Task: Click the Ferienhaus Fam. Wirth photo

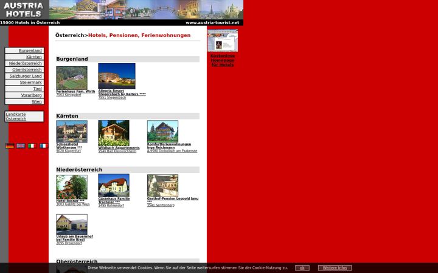Action: 72,78
